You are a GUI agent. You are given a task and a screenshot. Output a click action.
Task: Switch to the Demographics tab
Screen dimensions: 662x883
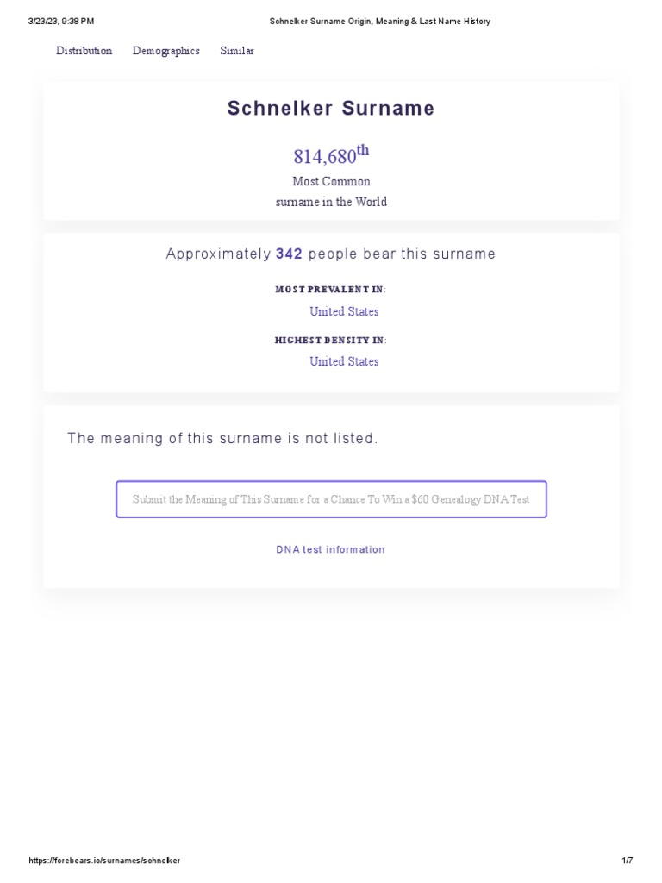coord(166,51)
